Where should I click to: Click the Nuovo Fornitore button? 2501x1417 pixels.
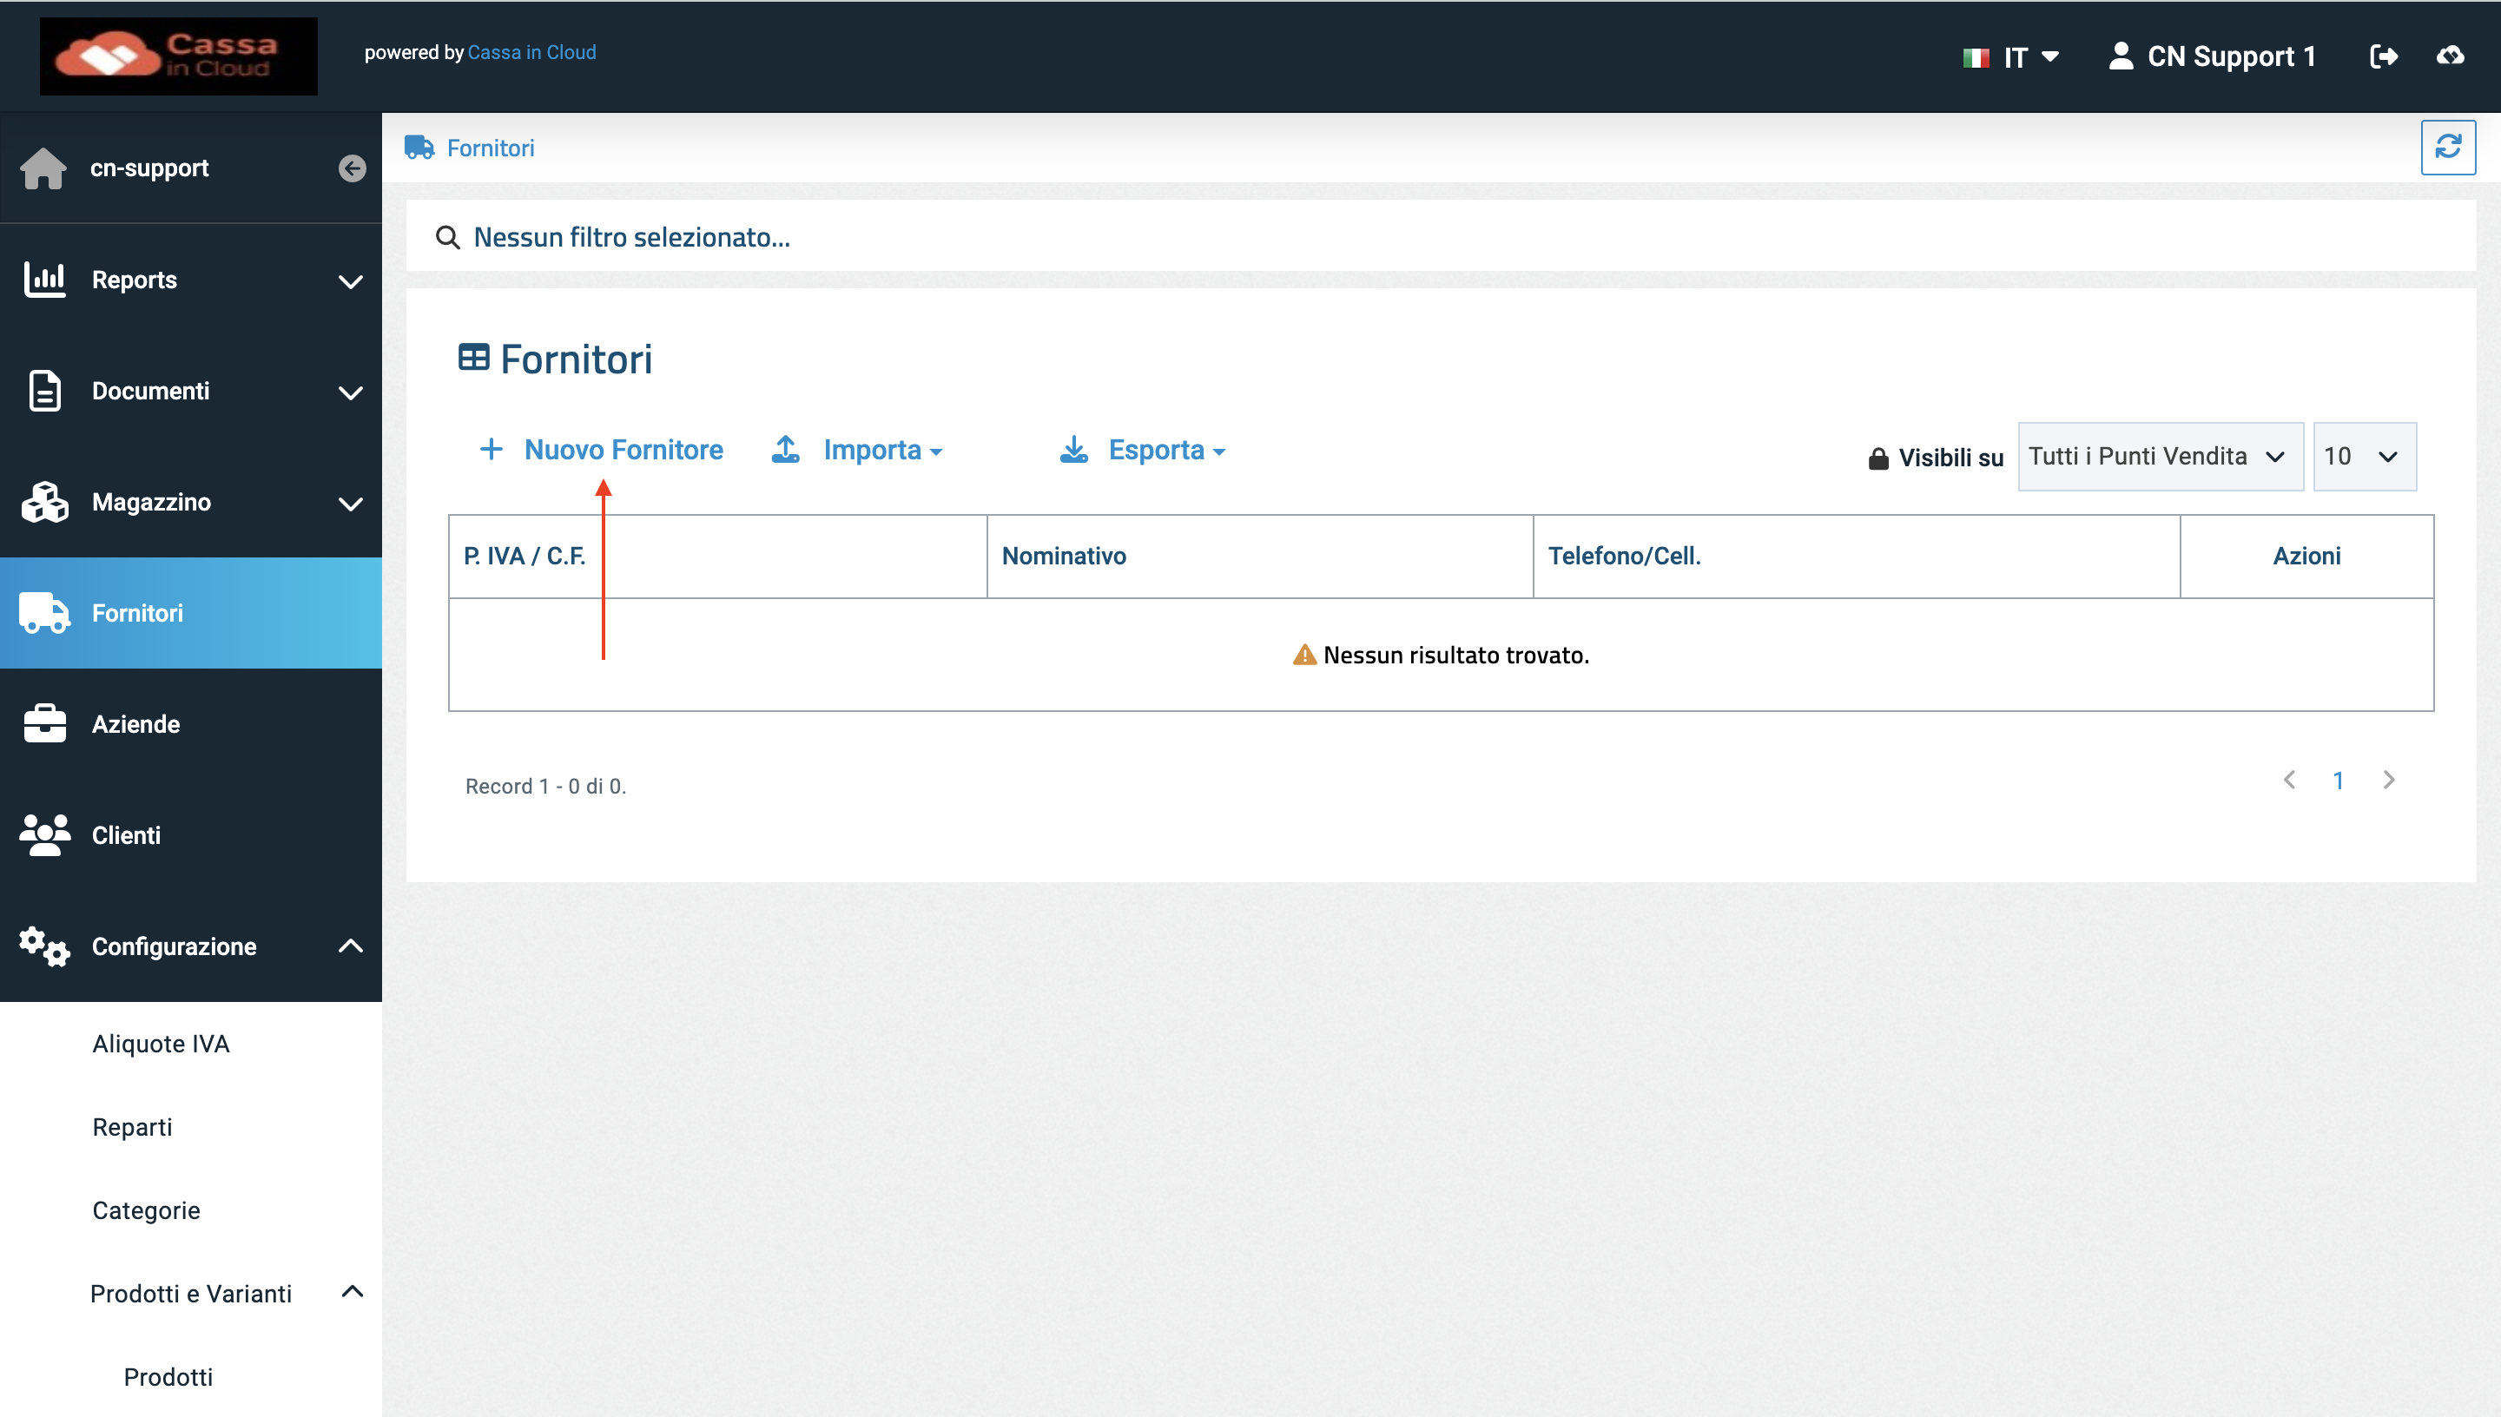(x=603, y=450)
